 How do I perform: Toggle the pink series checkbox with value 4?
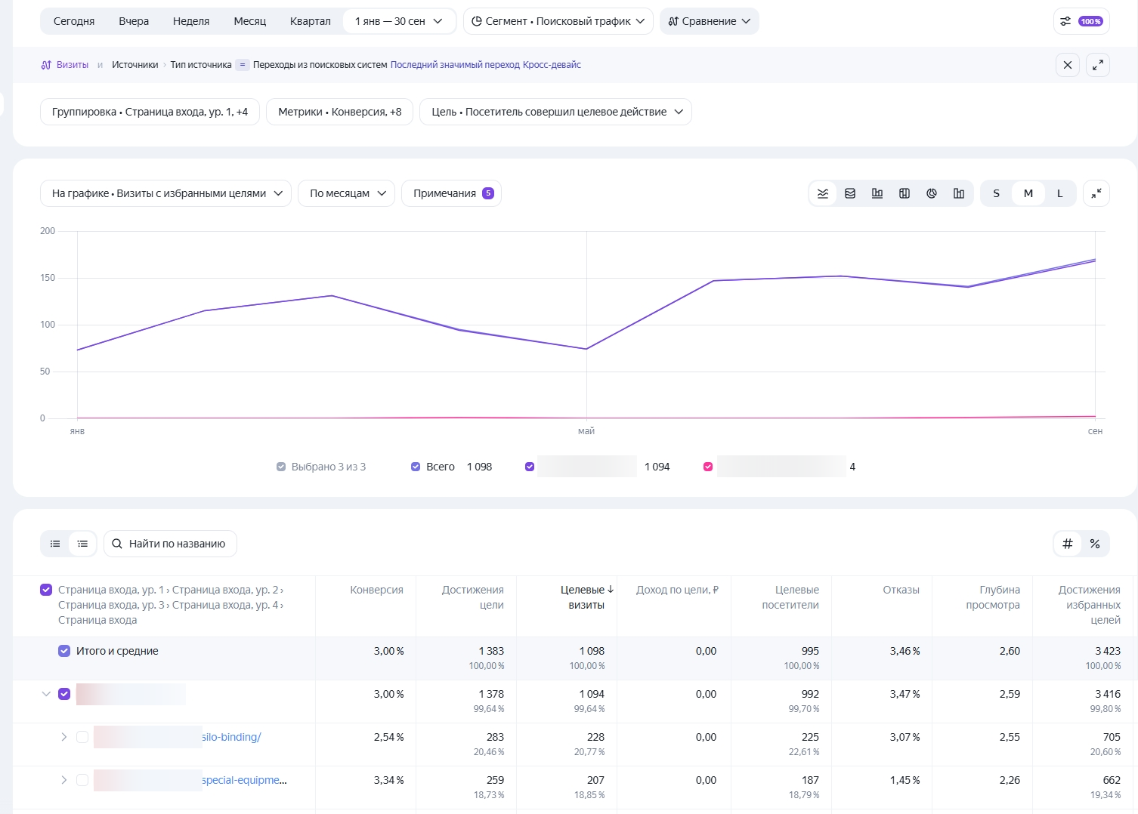(708, 467)
